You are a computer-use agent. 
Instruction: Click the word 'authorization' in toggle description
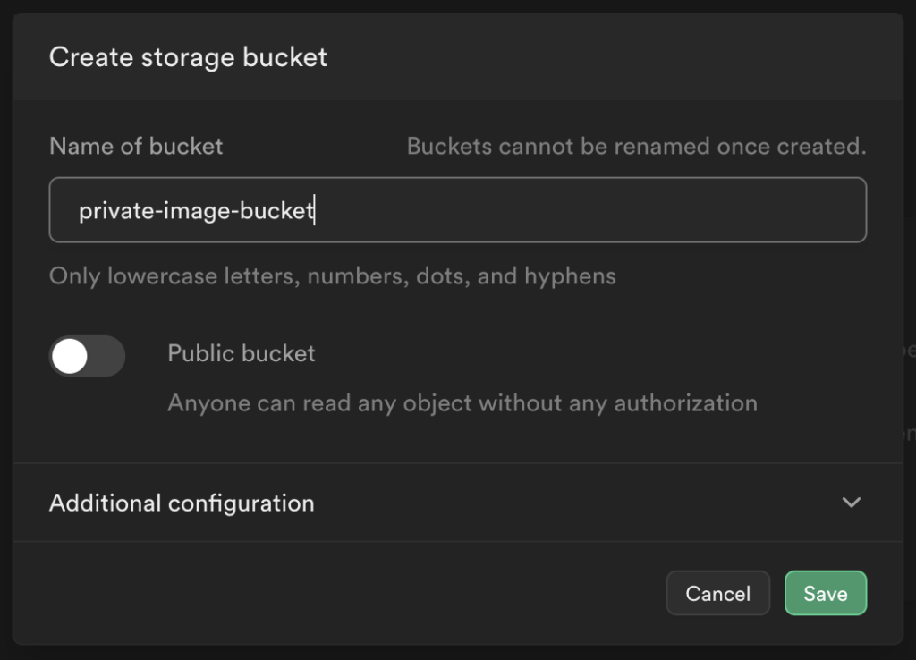pyautogui.click(x=685, y=403)
